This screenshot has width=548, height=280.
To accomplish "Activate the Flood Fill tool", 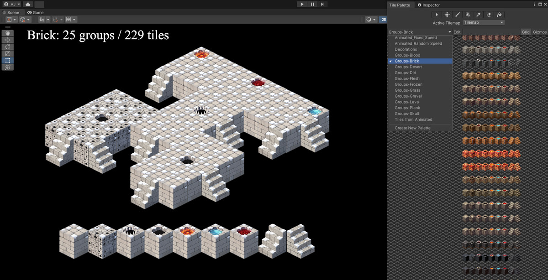I will [500, 15].
